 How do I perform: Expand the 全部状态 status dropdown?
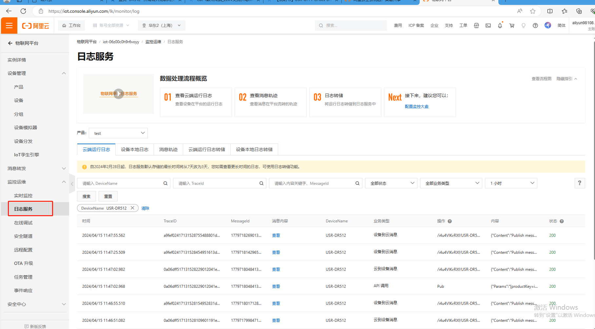392,183
